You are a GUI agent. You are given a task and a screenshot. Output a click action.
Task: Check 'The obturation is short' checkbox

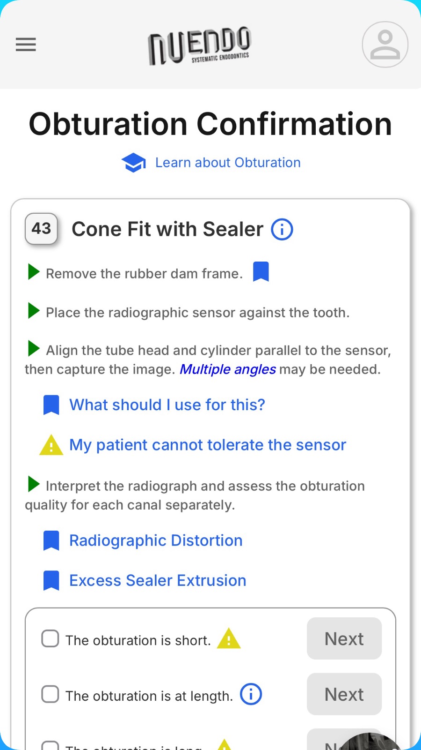50,638
